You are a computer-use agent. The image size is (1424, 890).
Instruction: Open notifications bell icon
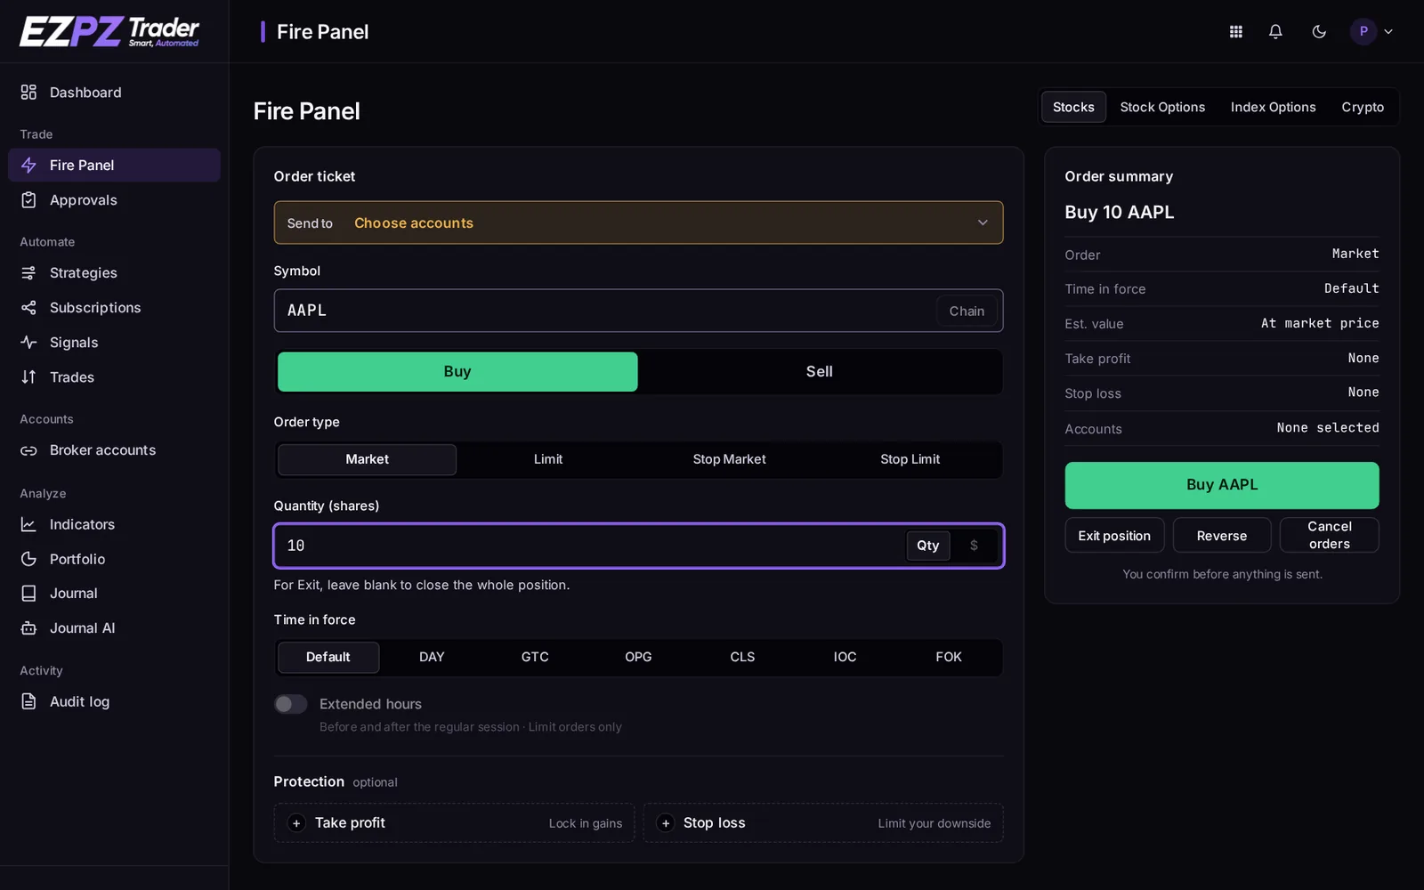coord(1275,32)
